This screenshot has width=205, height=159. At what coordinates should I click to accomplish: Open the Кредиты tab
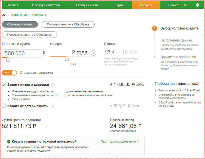coord(146,5)
